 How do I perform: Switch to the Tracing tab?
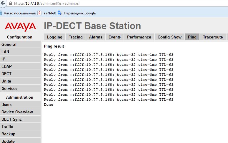[x=76, y=37]
